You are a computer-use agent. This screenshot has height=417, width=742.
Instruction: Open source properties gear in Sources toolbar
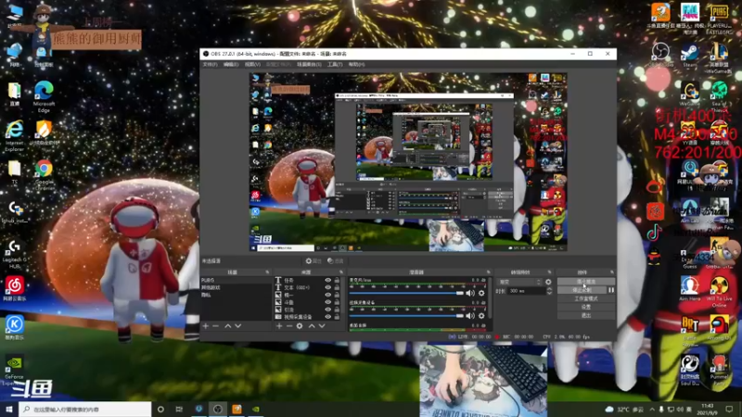(x=300, y=326)
